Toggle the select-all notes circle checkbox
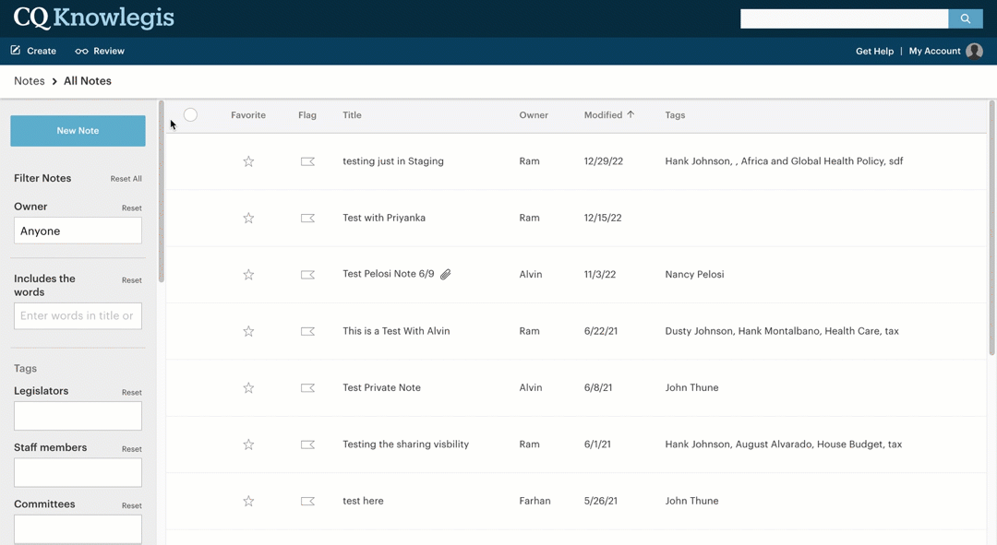Image resolution: width=997 pixels, height=545 pixels. 190,115
